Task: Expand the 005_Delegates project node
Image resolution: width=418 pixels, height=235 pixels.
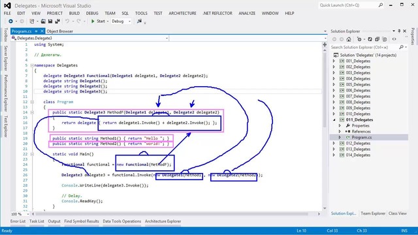Action: (x=334, y=84)
